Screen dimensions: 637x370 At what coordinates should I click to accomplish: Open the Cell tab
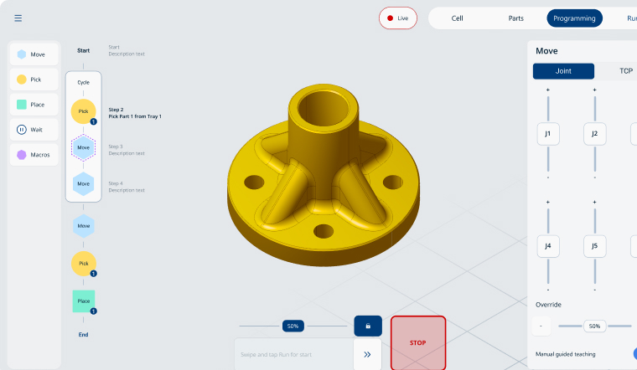coord(457,18)
